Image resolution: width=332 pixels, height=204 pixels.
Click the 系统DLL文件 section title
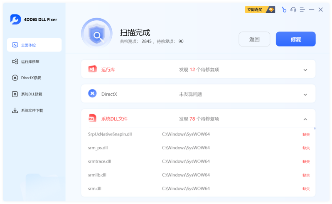pos(114,119)
